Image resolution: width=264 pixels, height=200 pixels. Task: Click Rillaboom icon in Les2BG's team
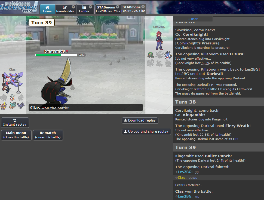tap(150, 55)
